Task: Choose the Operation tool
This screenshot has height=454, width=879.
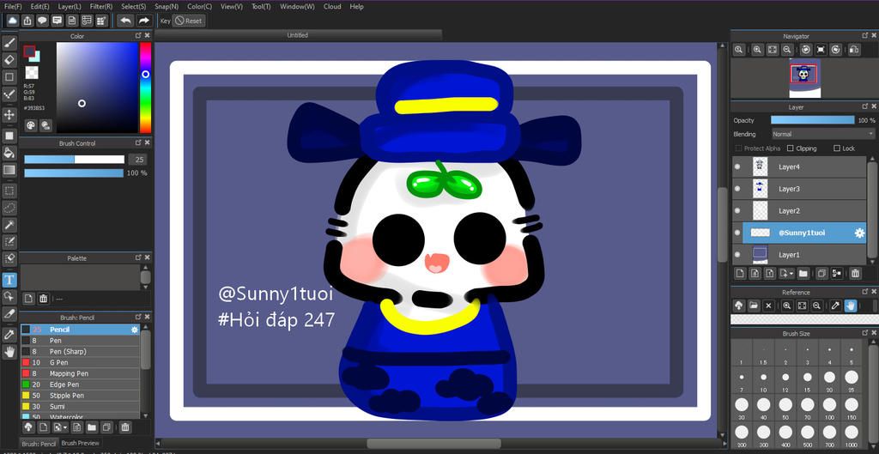Action: tap(9, 296)
